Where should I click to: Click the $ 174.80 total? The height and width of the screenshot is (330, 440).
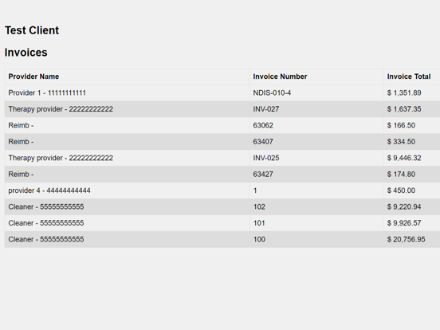[401, 175]
